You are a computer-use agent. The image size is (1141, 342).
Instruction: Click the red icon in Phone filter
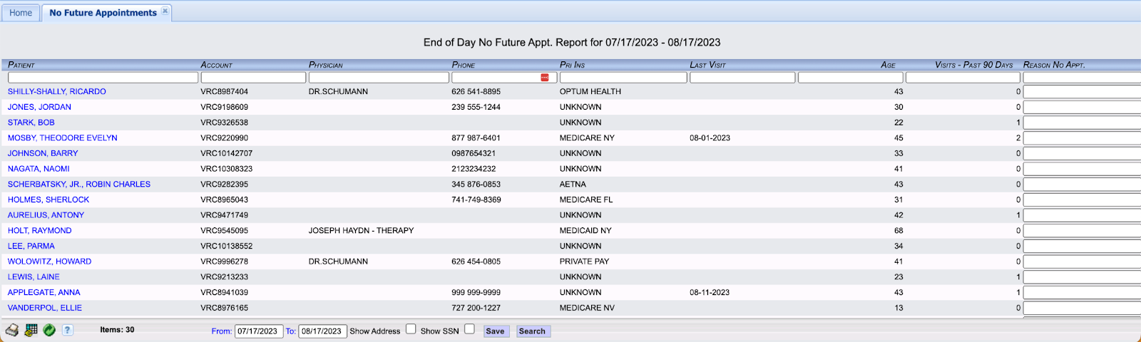tap(545, 77)
